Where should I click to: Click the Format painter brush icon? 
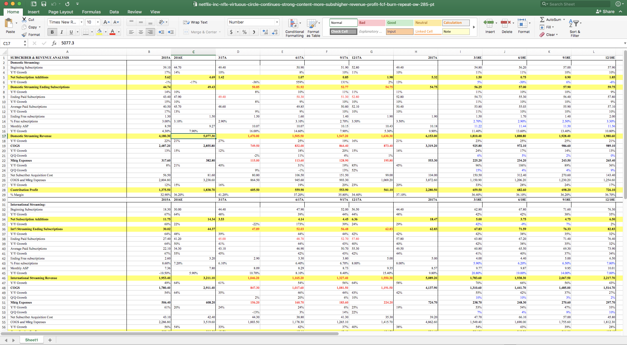click(24, 35)
